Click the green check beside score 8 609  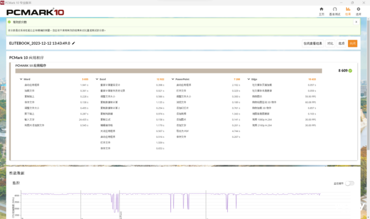pos(350,70)
